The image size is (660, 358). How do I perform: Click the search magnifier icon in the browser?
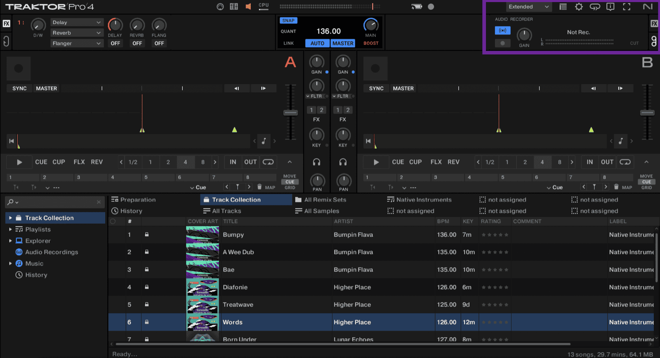[11, 202]
